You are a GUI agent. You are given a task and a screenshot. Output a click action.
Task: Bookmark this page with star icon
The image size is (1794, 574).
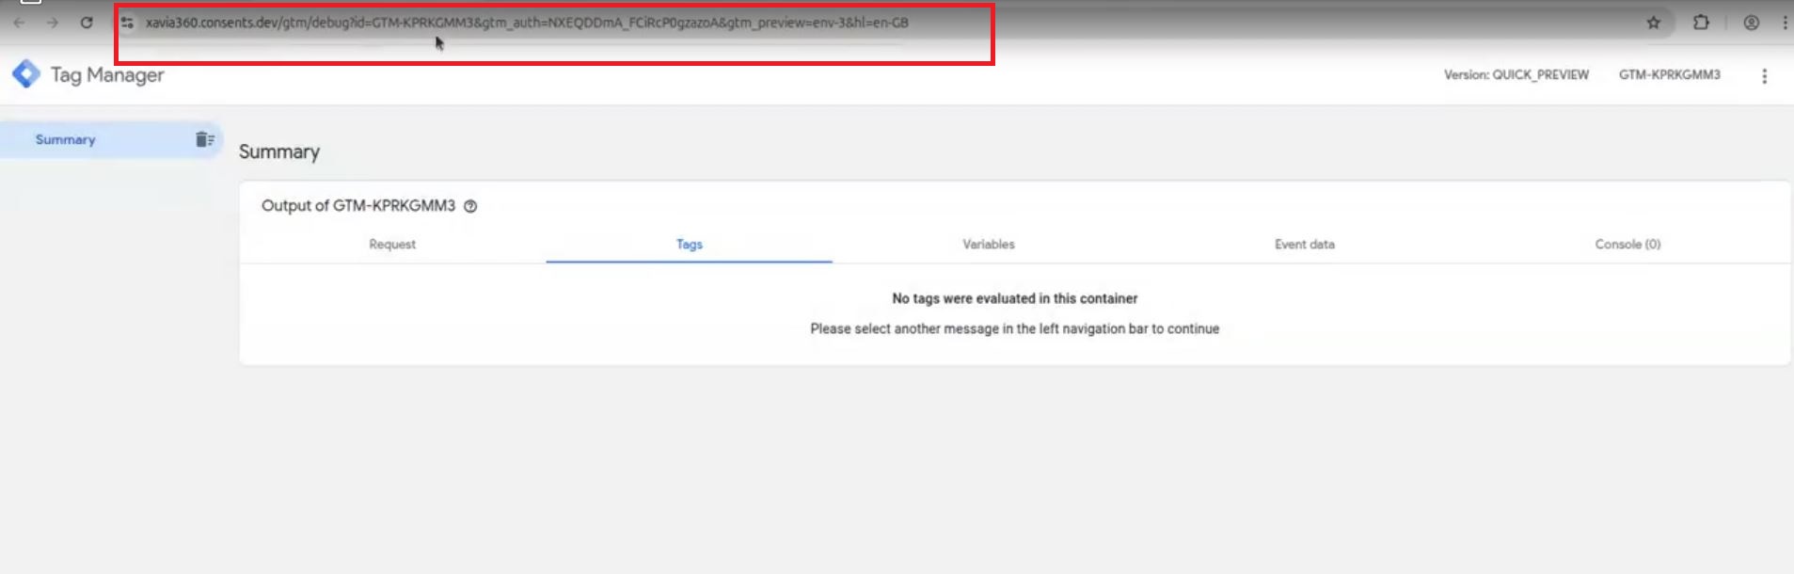point(1653,23)
